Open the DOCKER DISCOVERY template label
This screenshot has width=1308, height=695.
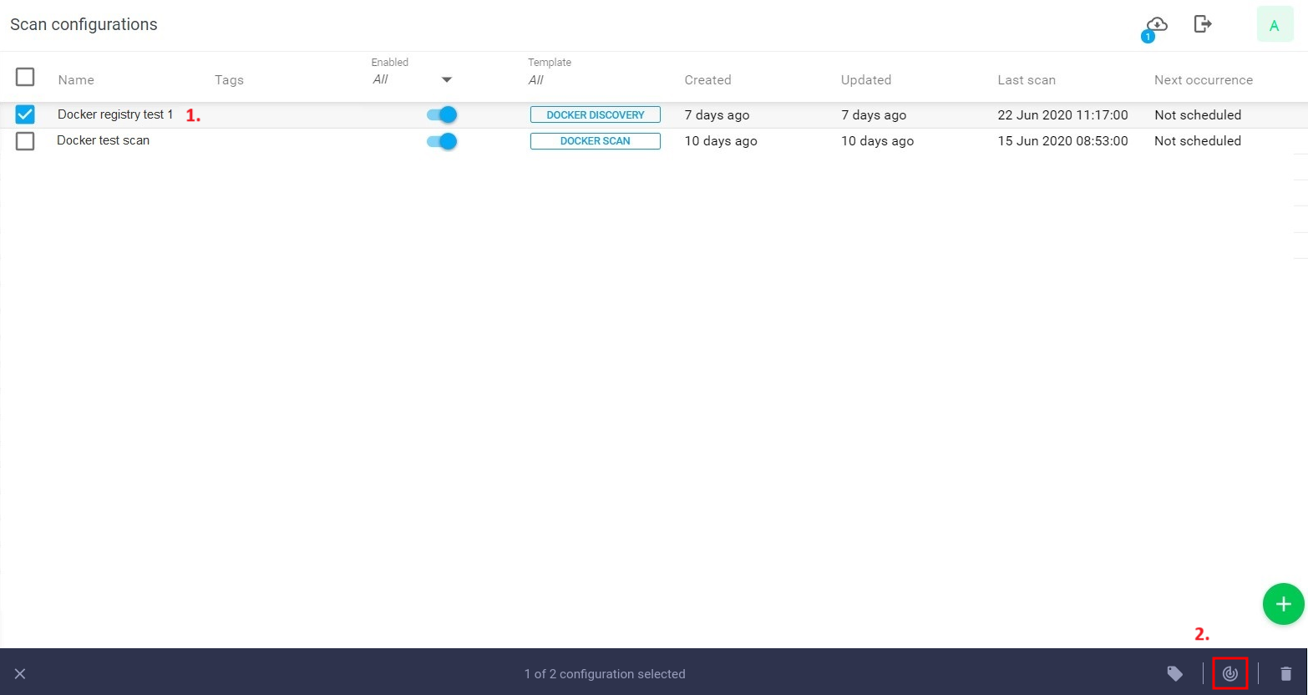click(595, 114)
